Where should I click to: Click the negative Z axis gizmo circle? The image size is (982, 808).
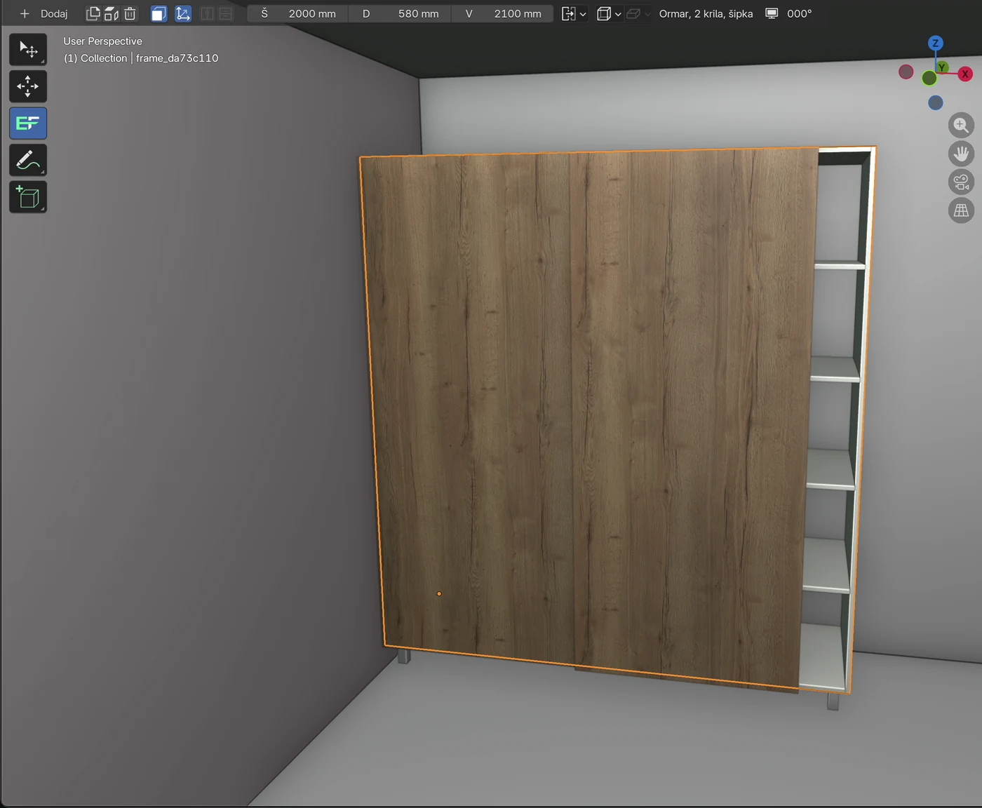coord(936,102)
